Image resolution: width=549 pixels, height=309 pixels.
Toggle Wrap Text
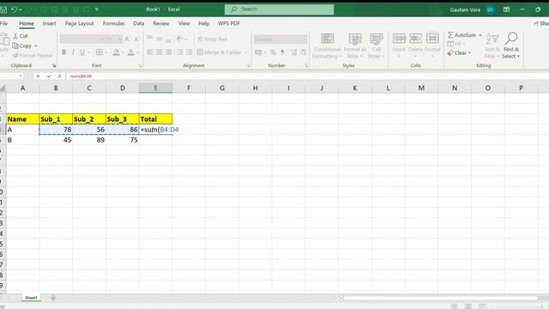pos(212,39)
